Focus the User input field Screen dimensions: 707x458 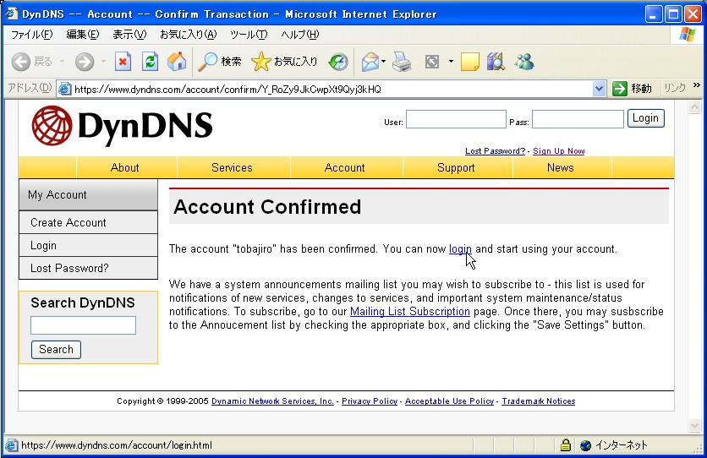[456, 119]
